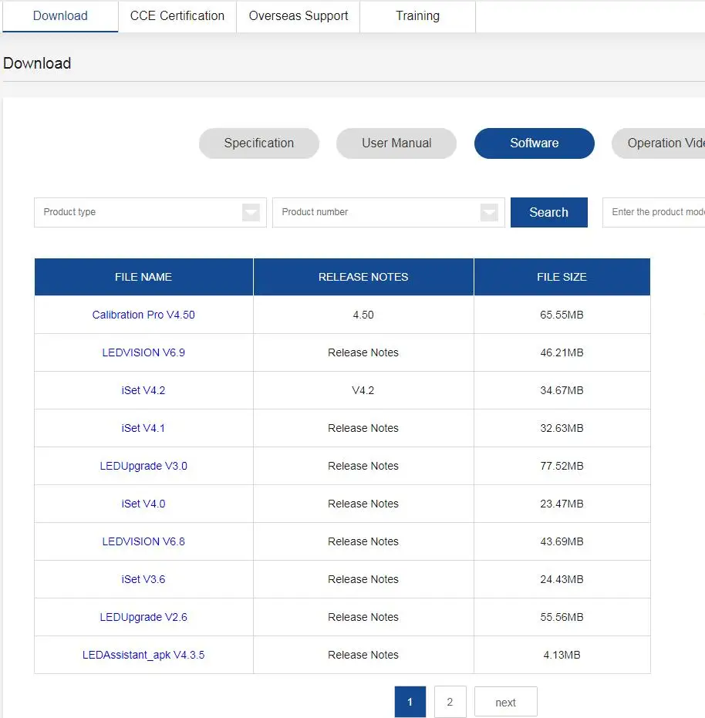The width and height of the screenshot is (705, 718).
Task: Select the Operation Video category button
Action: click(659, 143)
